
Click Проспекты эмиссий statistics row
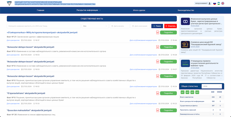201,110
